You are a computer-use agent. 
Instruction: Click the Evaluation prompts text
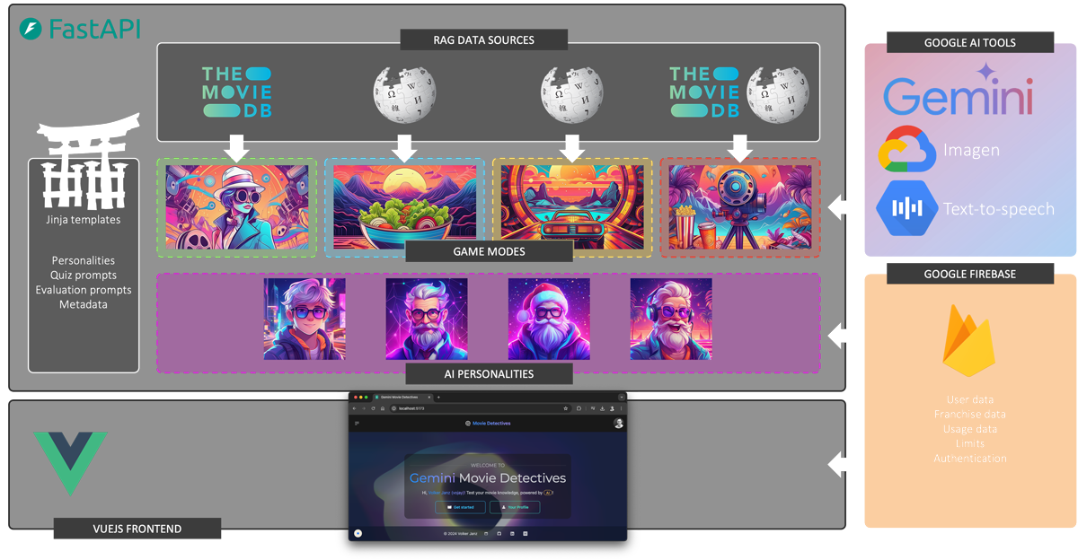pos(84,290)
